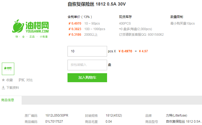Click the 最小购买量10pcs limit text

pyautogui.click(x=182, y=24)
